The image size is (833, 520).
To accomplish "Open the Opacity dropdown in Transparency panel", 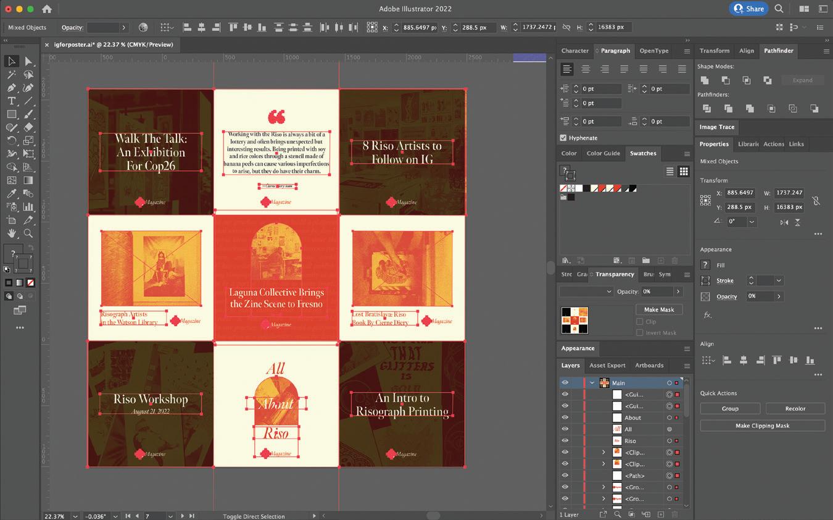I will [678, 291].
